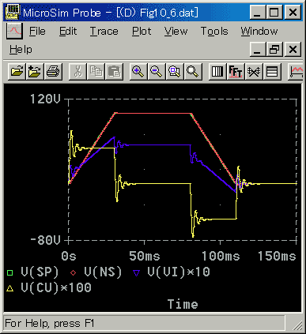Image resolution: width=306 pixels, height=334 pixels.
Task: Open the Tools menu
Action: tap(214, 32)
